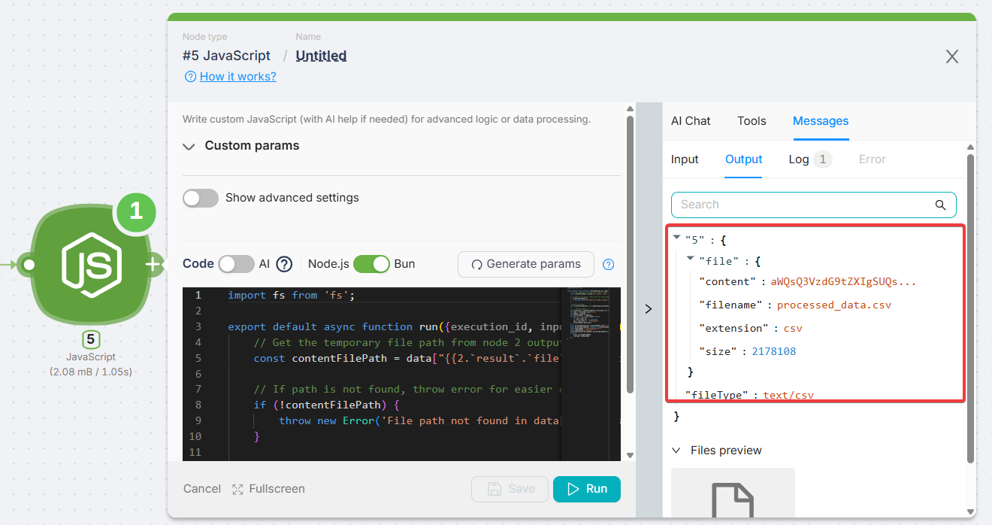Open the How it works link
Screen dimensions: 992x525
coord(237,77)
